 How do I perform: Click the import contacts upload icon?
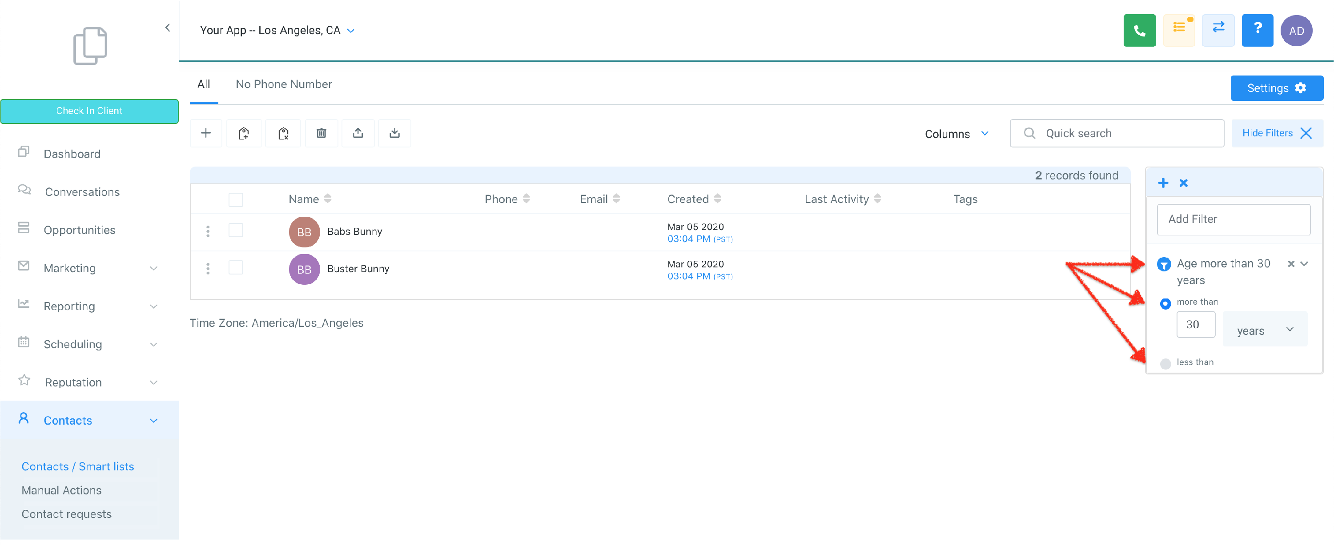358,133
